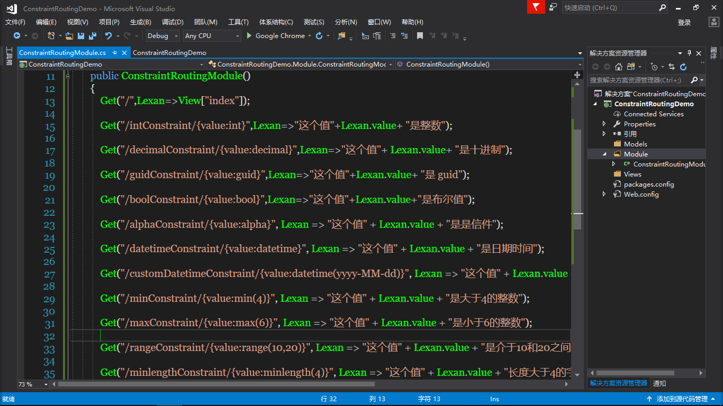Collapse the Module folder node

[x=604, y=154]
